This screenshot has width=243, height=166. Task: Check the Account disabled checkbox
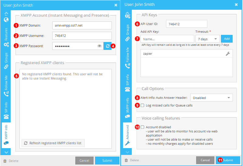click(142, 127)
